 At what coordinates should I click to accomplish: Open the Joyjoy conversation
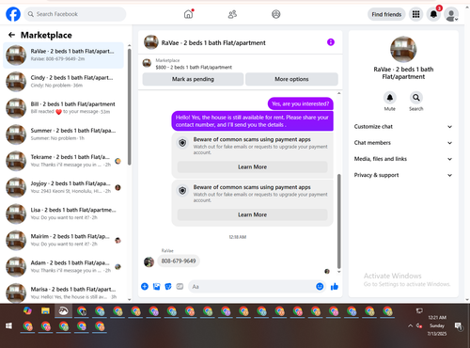pyautogui.click(x=64, y=187)
